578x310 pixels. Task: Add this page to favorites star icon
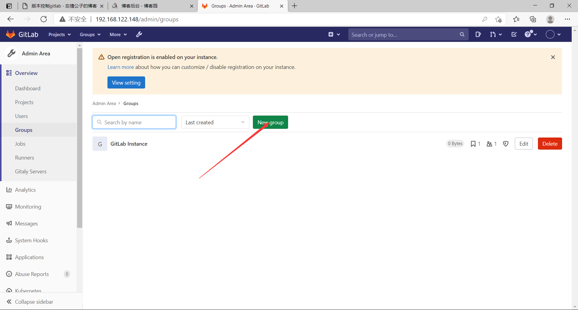[498, 19]
